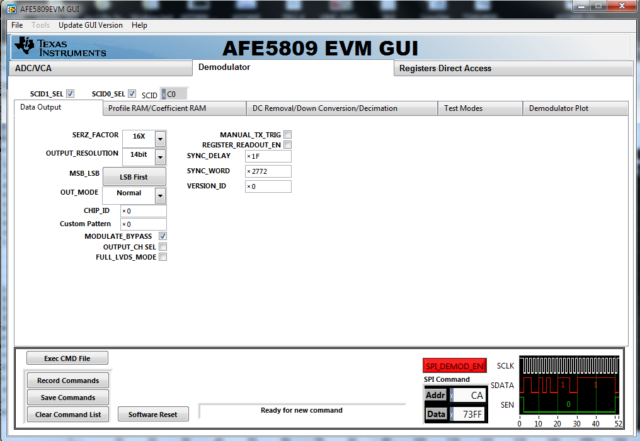Click the AFE5809 EVM GUI banner title

[x=321, y=48]
